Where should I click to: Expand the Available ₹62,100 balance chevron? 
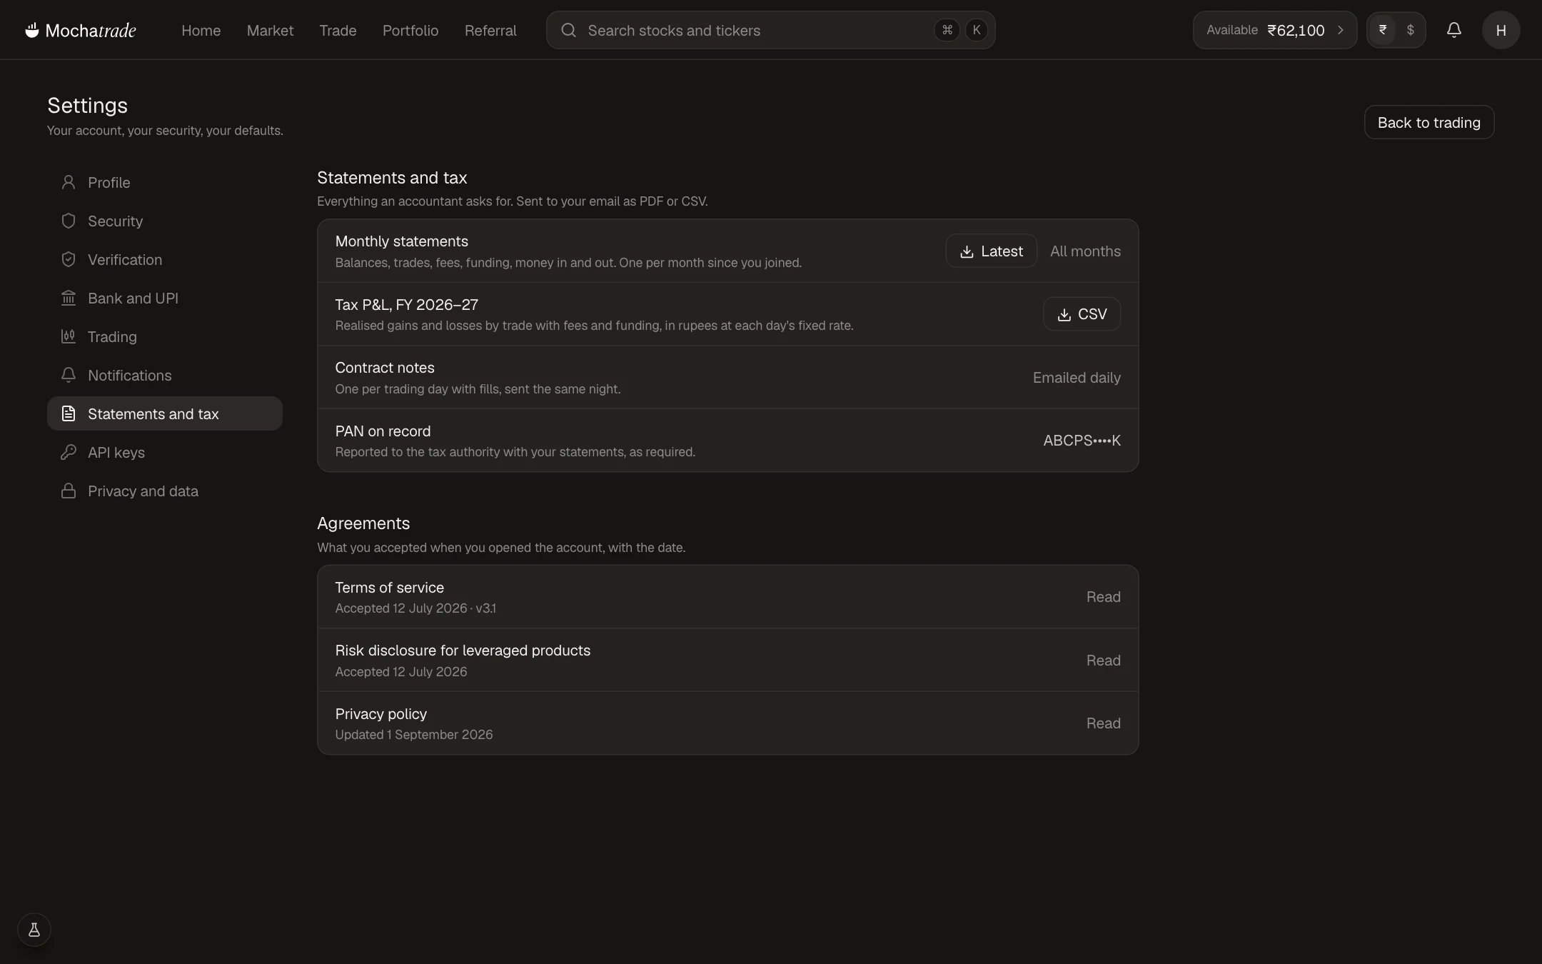point(1341,30)
